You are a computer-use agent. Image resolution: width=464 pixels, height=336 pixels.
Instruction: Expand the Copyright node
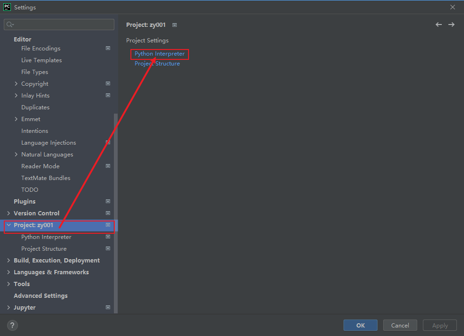pos(16,83)
